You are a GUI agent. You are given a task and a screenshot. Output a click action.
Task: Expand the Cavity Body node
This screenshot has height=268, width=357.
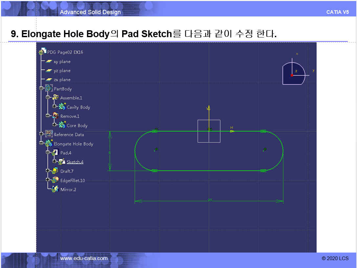click(x=54, y=107)
